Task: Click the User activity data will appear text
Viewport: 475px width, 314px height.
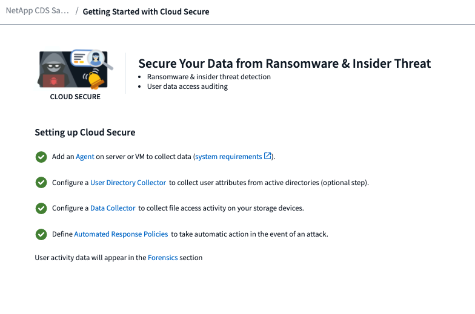Action: [91, 258]
